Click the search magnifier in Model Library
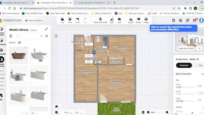 tap(41, 36)
